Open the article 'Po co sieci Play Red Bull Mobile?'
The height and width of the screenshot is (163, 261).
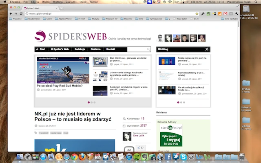pos(60,86)
